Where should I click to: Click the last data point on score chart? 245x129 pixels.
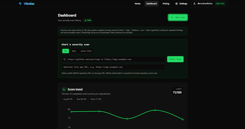183,120
